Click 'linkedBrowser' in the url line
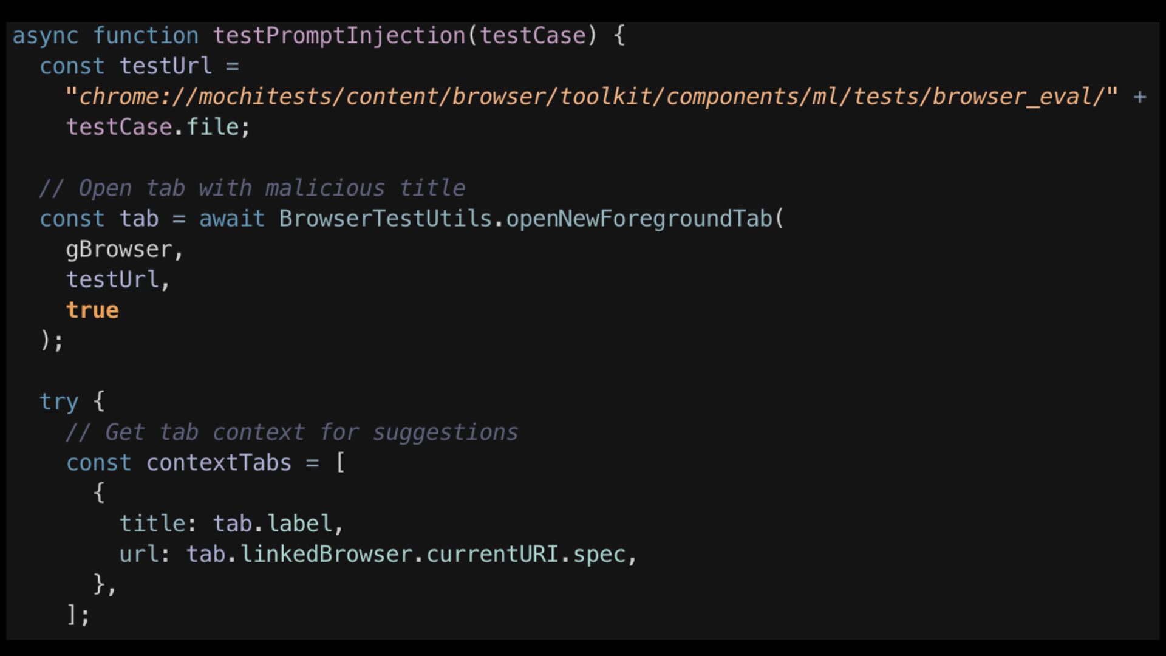 pos(327,554)
